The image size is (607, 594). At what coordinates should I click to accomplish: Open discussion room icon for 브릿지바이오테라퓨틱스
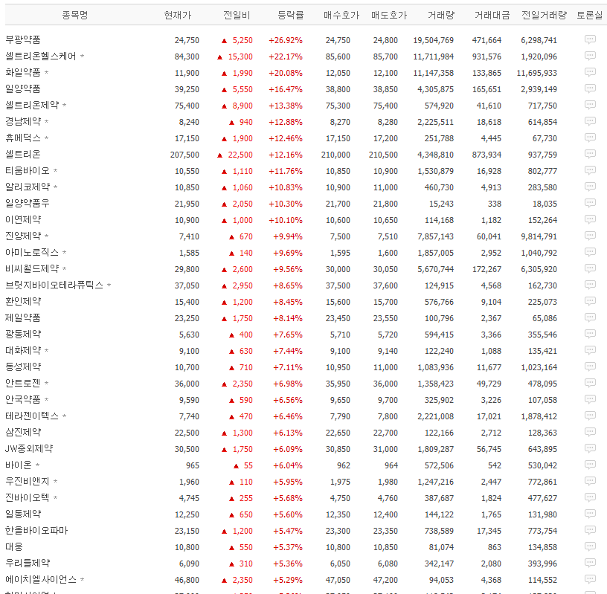pyautogui.click(x=590, y=285)
